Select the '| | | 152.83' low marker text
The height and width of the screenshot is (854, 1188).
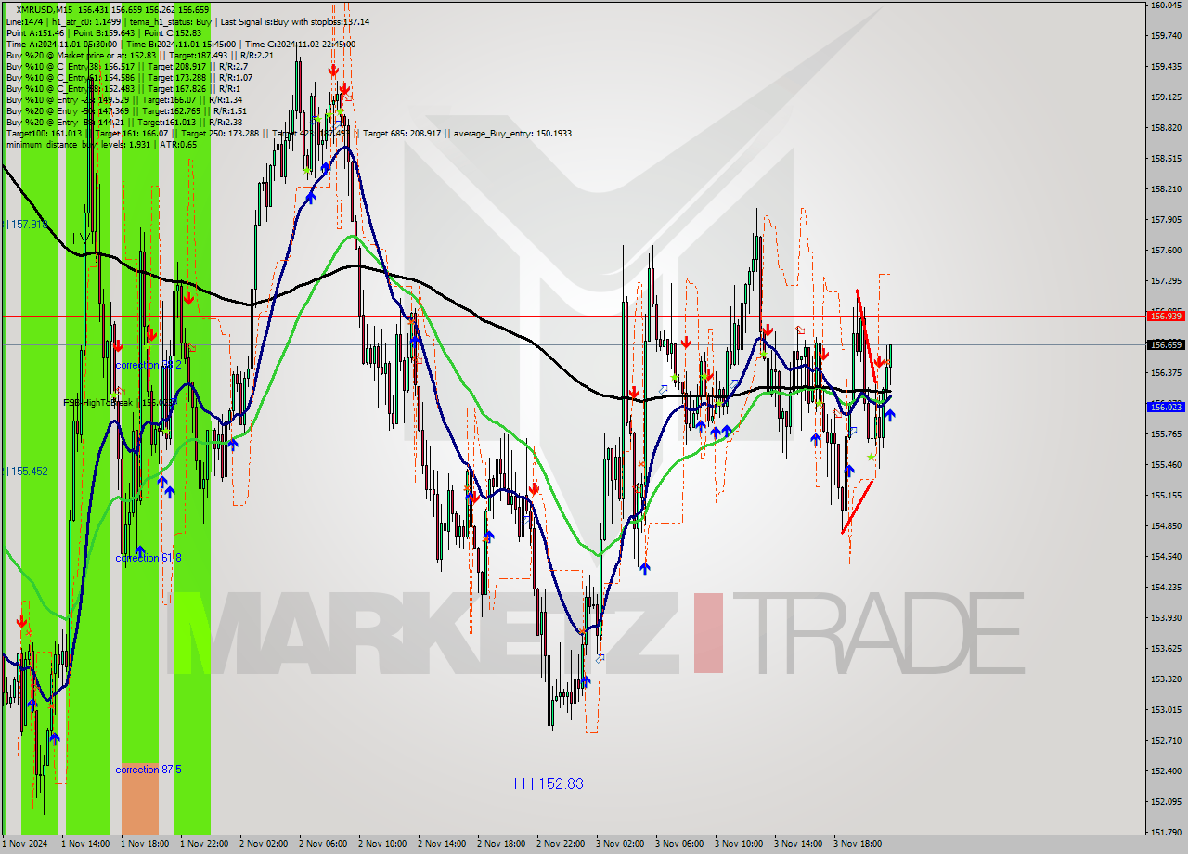(549, 783)
